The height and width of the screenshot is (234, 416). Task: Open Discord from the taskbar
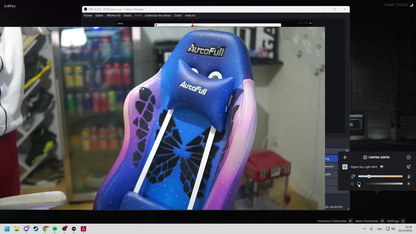26,229
